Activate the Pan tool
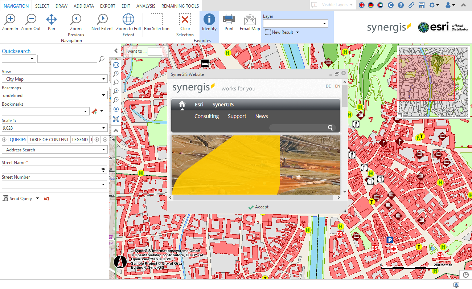Screen dimensions: 472x289 tap(51, 22)
